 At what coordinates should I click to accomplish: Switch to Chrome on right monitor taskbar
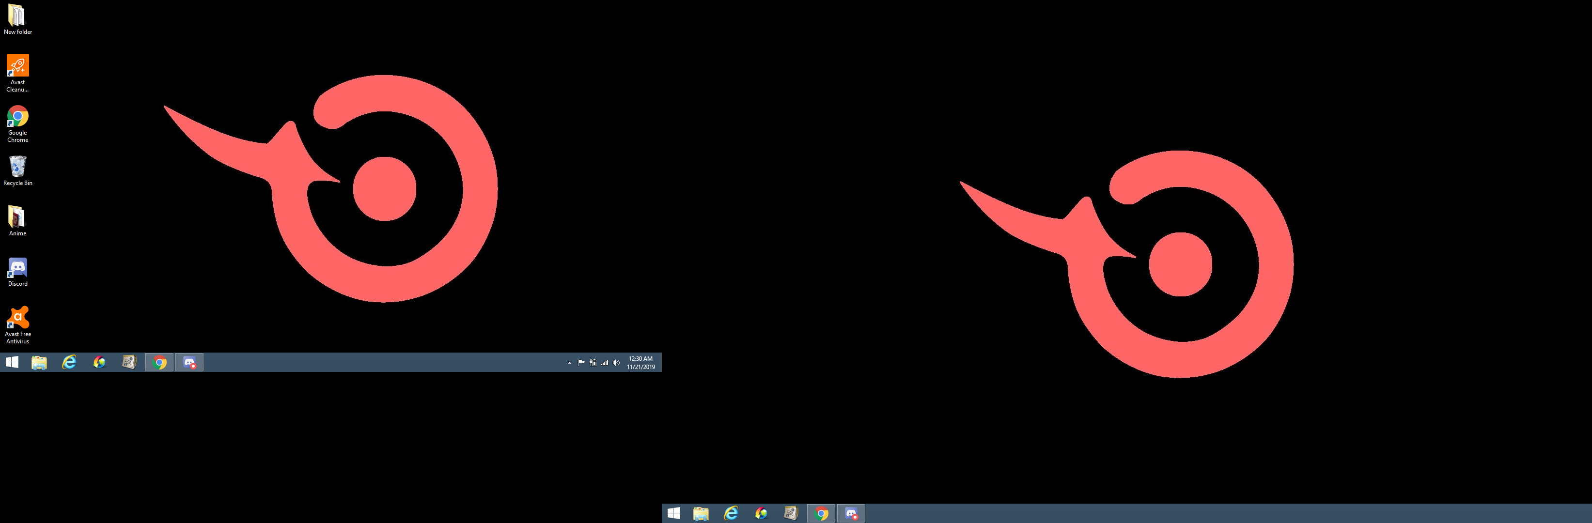[x=821, y=514]
